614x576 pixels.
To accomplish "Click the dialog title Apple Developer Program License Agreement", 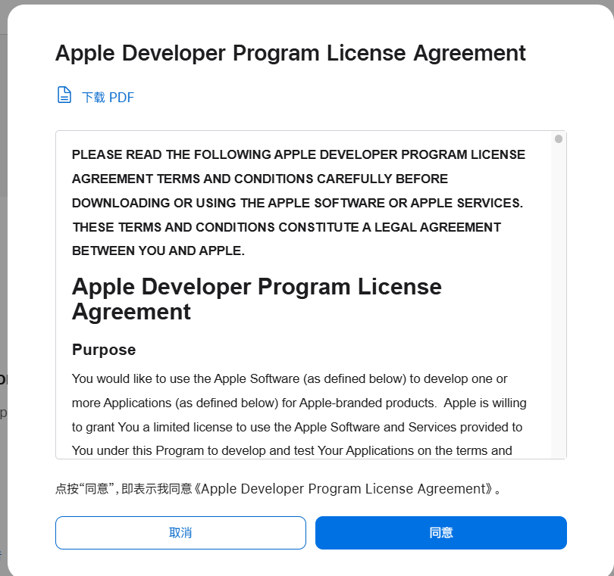I will 290,53.
